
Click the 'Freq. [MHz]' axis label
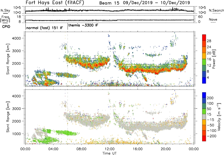[5, 19]
